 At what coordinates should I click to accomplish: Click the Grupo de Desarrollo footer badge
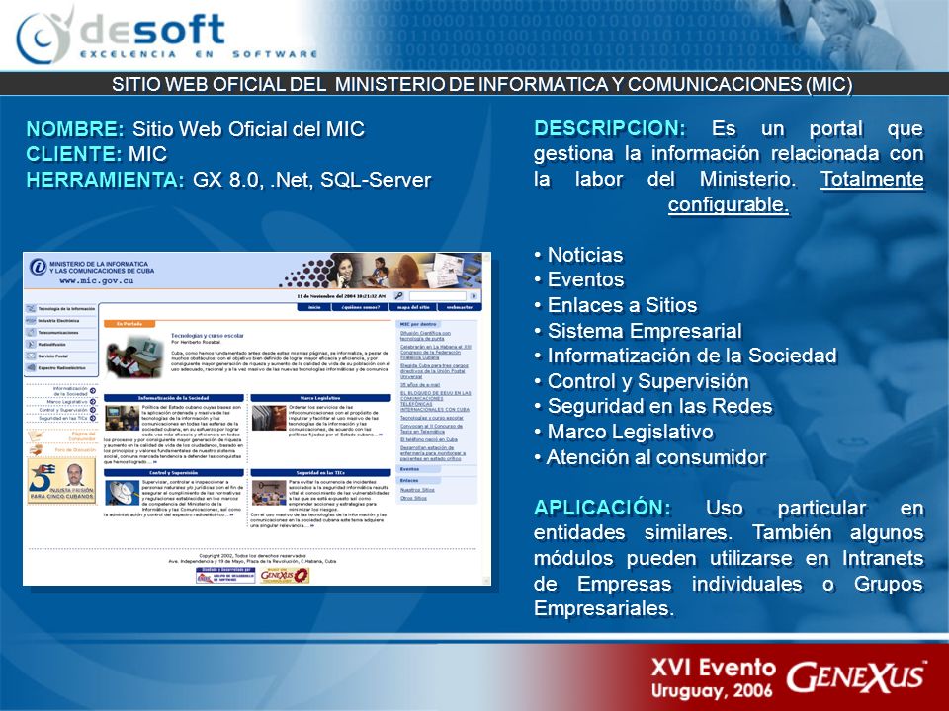click(225, 576)
